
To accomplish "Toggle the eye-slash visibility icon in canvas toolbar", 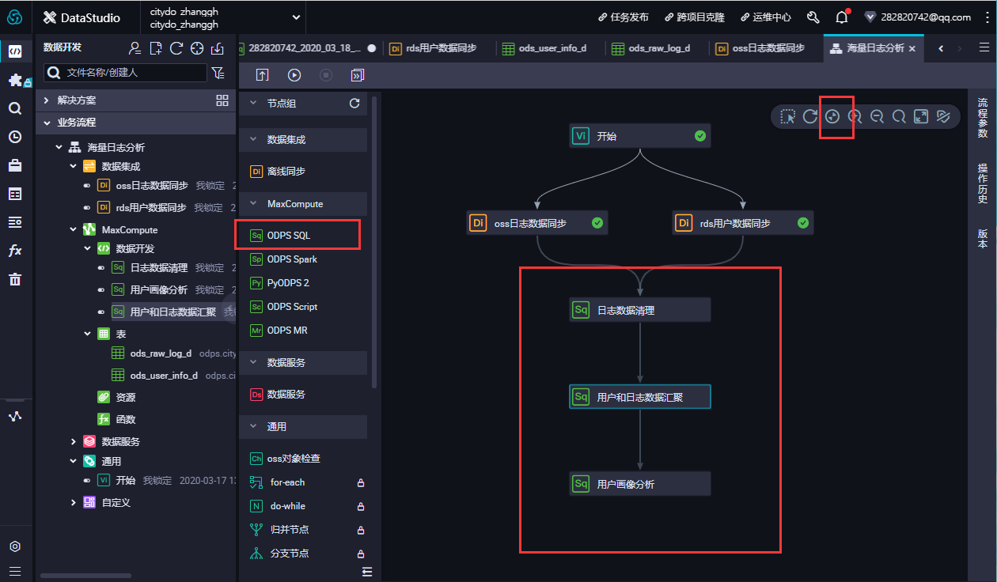I will [x=943, y=116].
